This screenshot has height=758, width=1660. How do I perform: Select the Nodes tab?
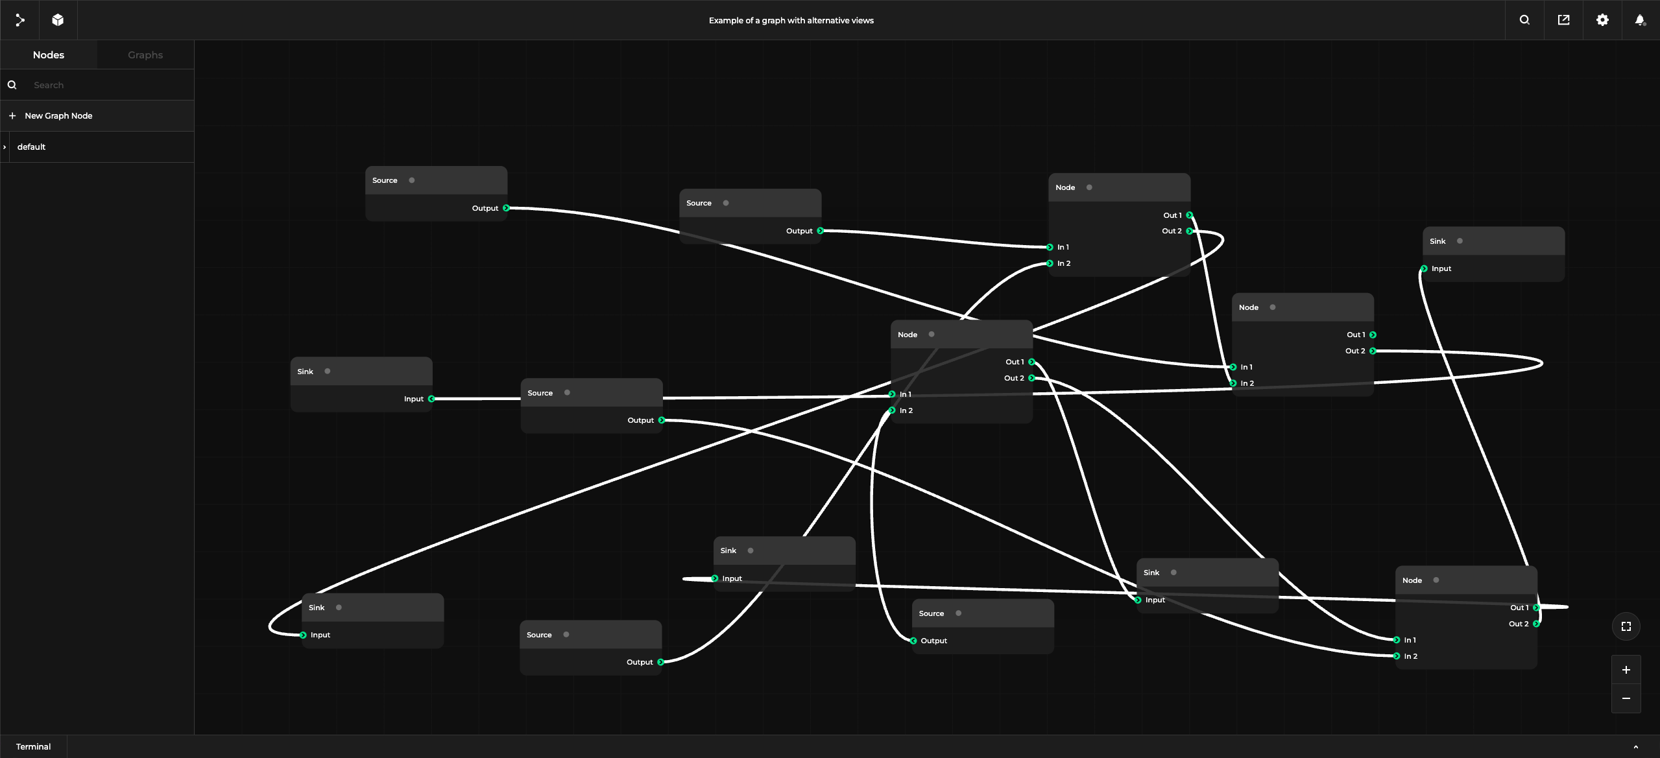[49, 55]
